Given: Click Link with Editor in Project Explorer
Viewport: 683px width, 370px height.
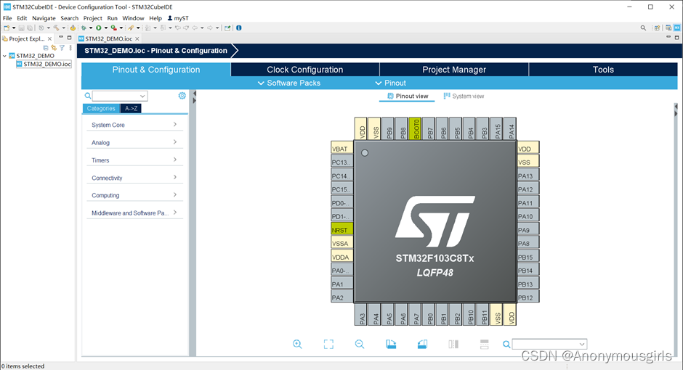Looking at the screenshot, I should 54,48.
